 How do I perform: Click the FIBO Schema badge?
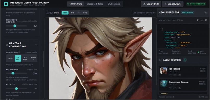point(188,12)
